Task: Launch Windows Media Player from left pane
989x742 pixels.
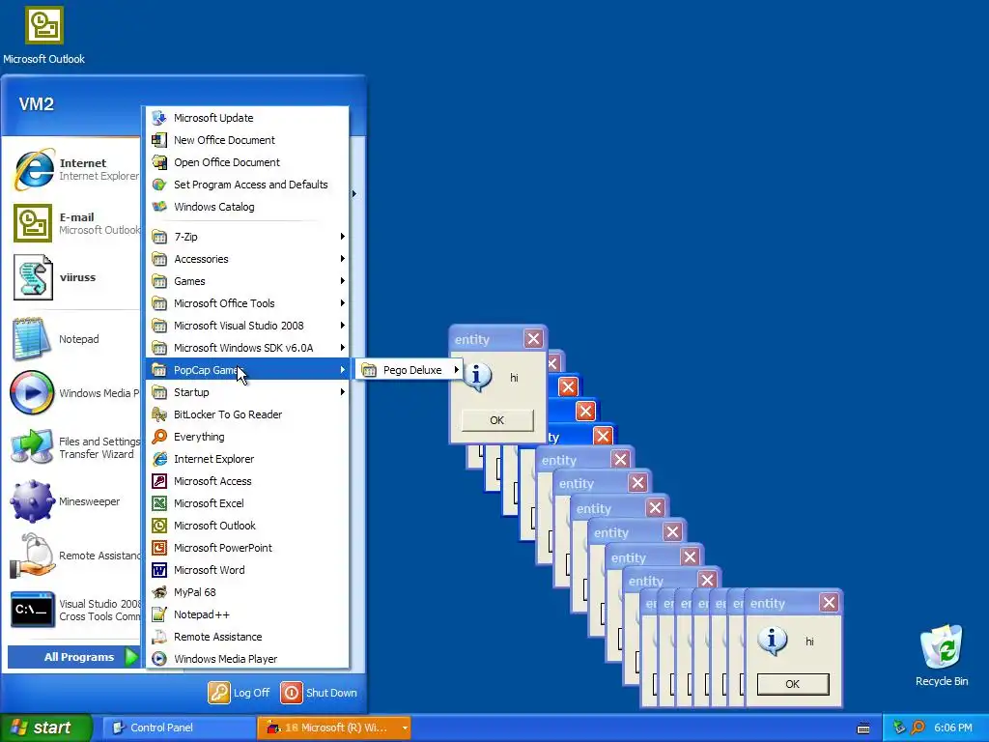Action: click(74, 393)
